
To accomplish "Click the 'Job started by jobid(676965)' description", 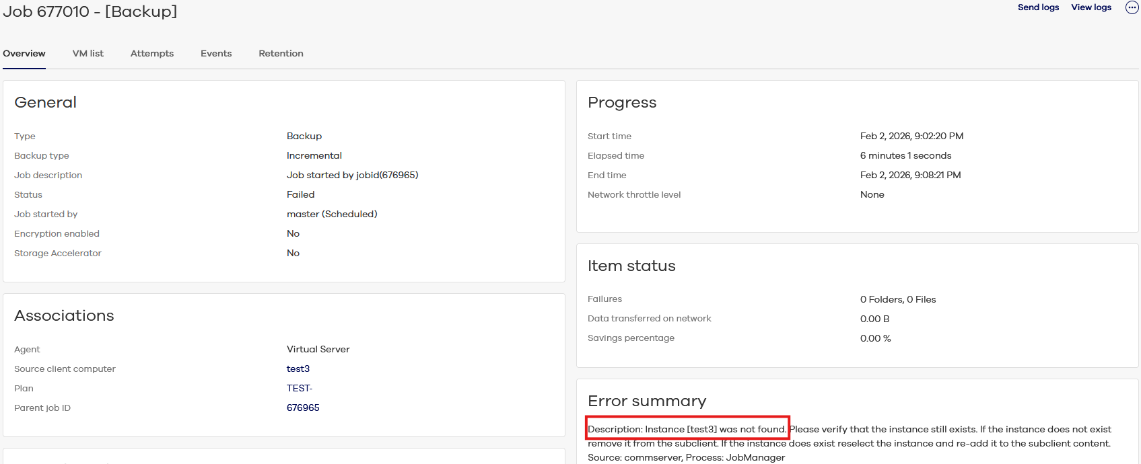I will tap(352, 175).
